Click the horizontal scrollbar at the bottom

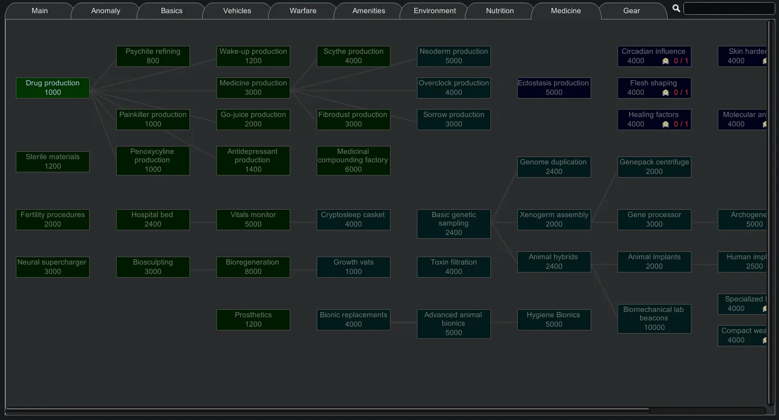(x=327, y=411)
